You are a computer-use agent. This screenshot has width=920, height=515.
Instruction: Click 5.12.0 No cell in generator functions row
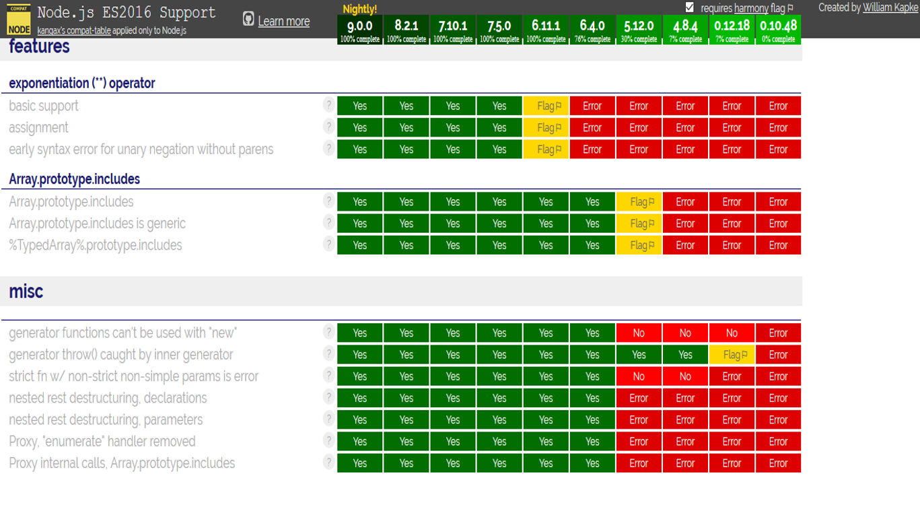click(x=639, y=333)
